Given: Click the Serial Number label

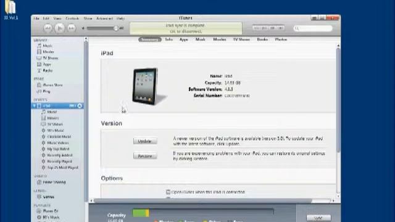Looking at the screenshot, I should pyautogui.click(x=208, y=96).
